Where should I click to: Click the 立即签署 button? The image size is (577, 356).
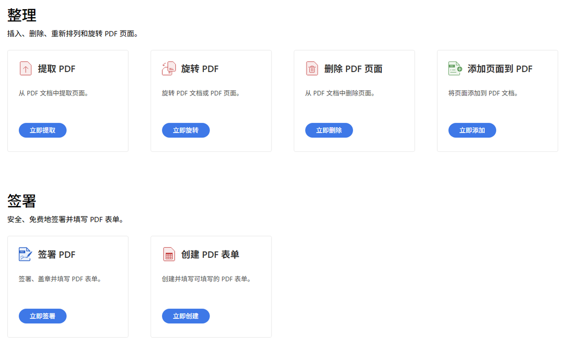click(43, 316)
